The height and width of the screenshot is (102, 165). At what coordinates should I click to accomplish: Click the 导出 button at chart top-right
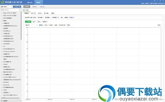click(x=159, y=25)
